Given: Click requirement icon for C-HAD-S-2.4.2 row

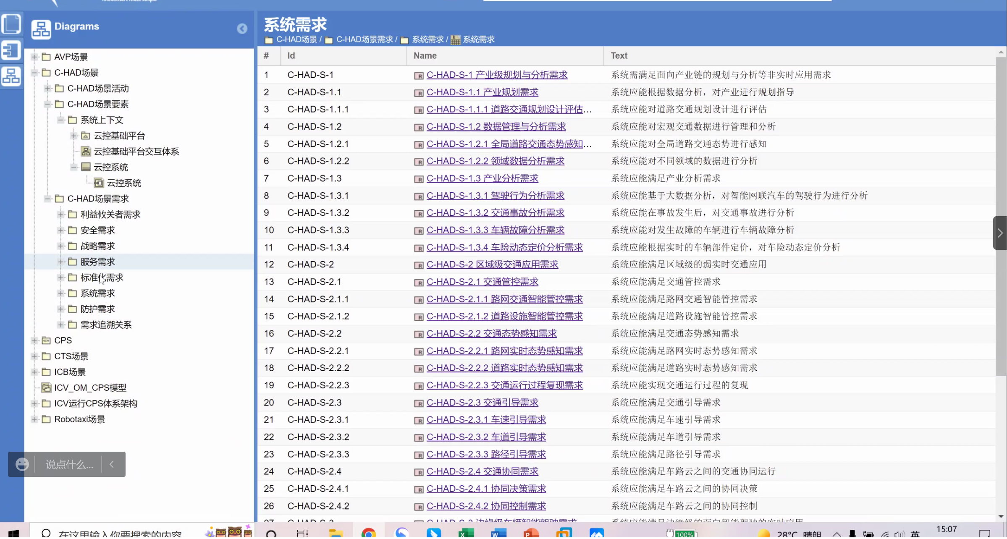Looking at the screenshot, I should pos(418,507).
